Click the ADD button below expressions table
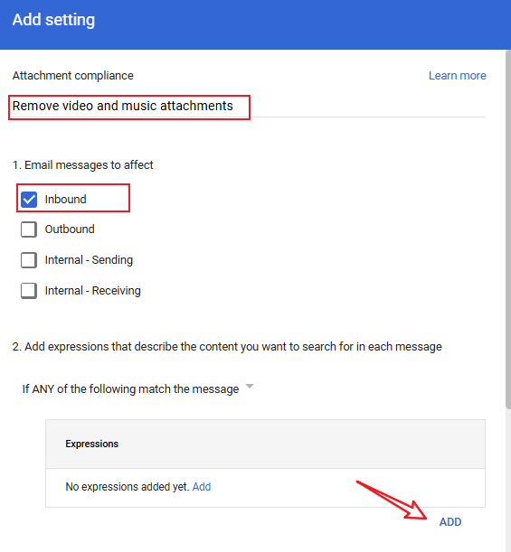This screenshot has height=552, width=511. click(x=450, y=521)
